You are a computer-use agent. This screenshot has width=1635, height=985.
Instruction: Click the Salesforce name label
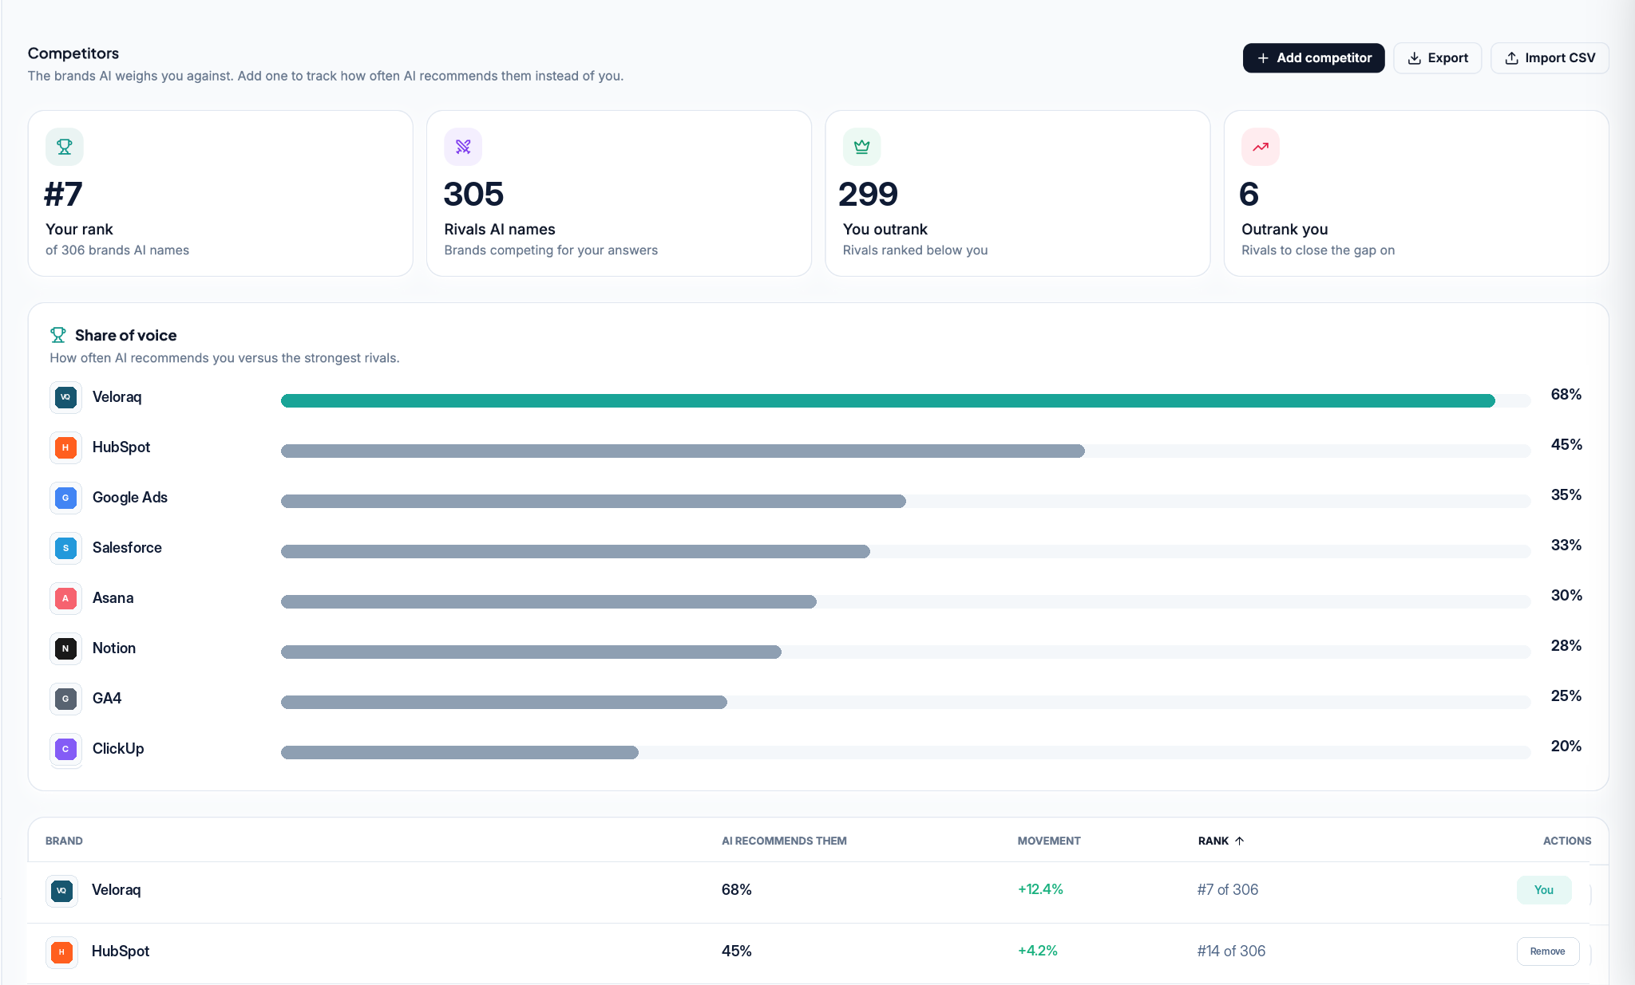click(x=127, y=548)
